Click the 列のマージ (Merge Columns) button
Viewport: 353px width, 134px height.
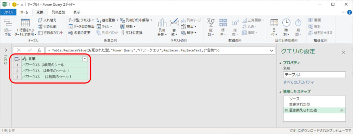(191, 20)
